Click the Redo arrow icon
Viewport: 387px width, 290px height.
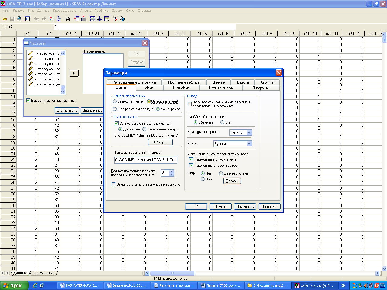coord(44,19)
